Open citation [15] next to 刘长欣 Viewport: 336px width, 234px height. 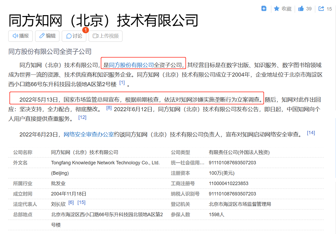(x=81, y=202)
